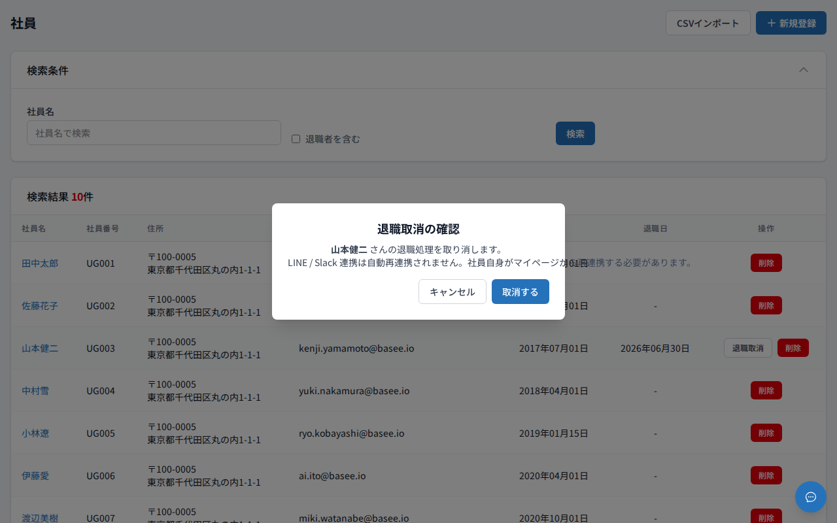
Task: Click employee number UG002
Action: click(x=101, y=306)
